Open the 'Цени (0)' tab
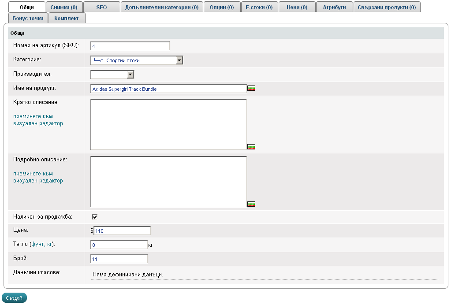This screenshot has width=451, height=305. (297, 7)
